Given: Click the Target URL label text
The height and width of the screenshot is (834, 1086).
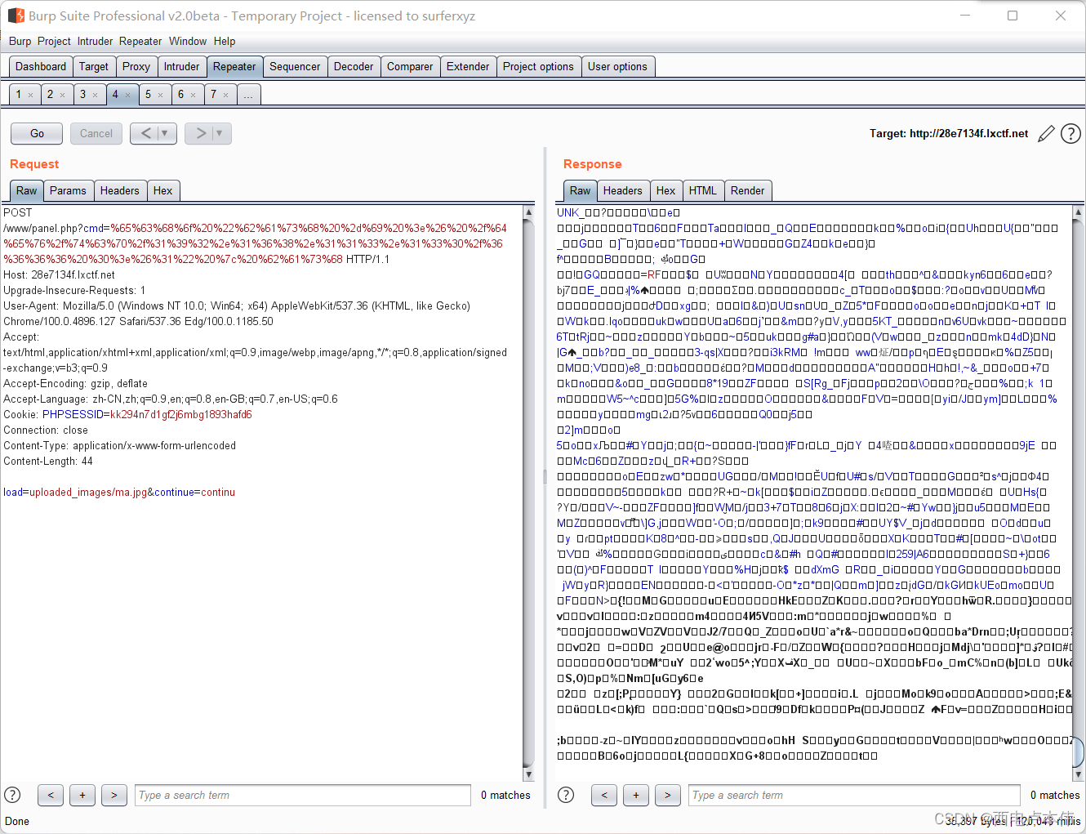Looking at the screenshot, I should pos(949,133).
